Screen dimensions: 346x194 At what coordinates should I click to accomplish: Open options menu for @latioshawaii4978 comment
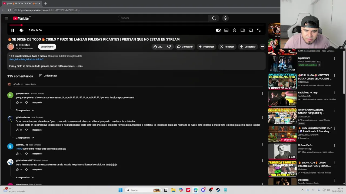click(262, 161)
